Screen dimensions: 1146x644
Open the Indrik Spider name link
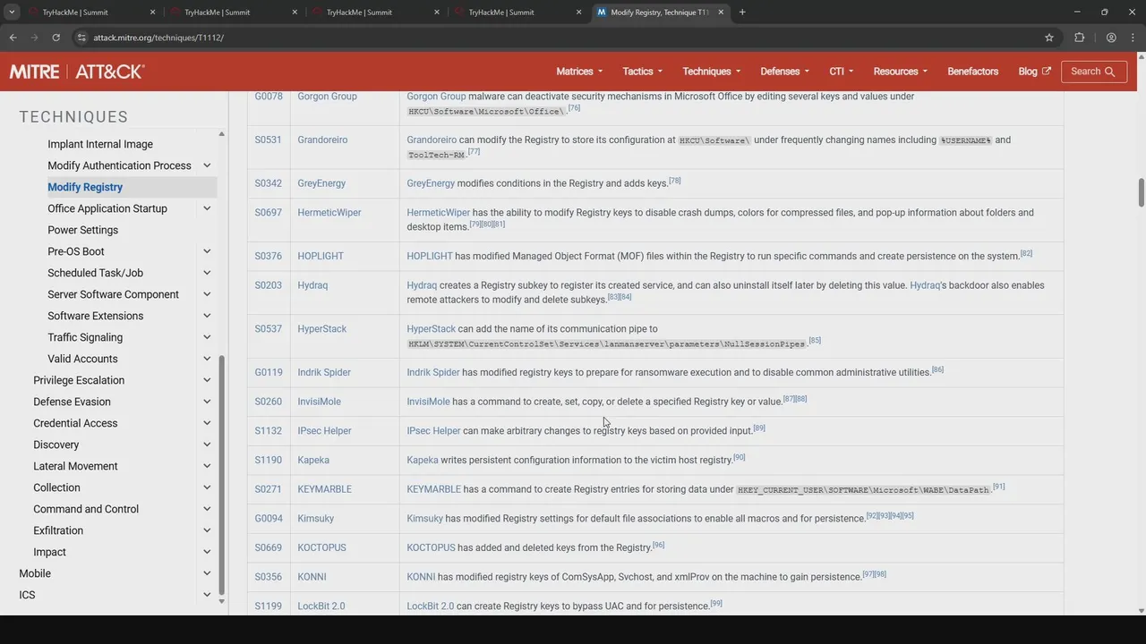(324, 372)
